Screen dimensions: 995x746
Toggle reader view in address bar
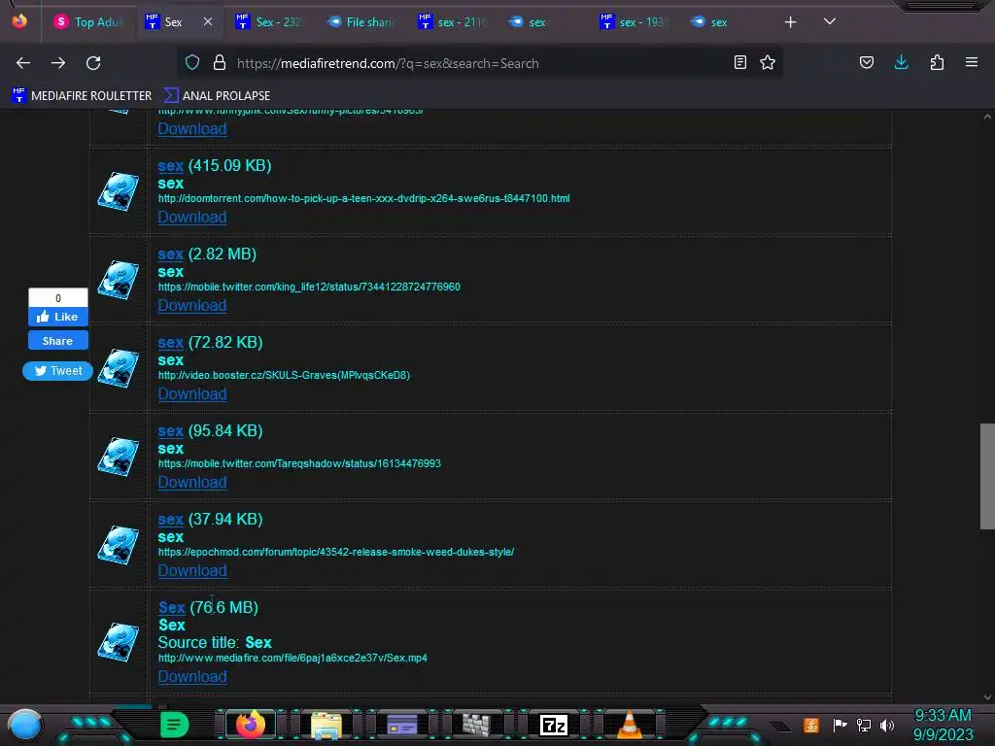[739, 62]
